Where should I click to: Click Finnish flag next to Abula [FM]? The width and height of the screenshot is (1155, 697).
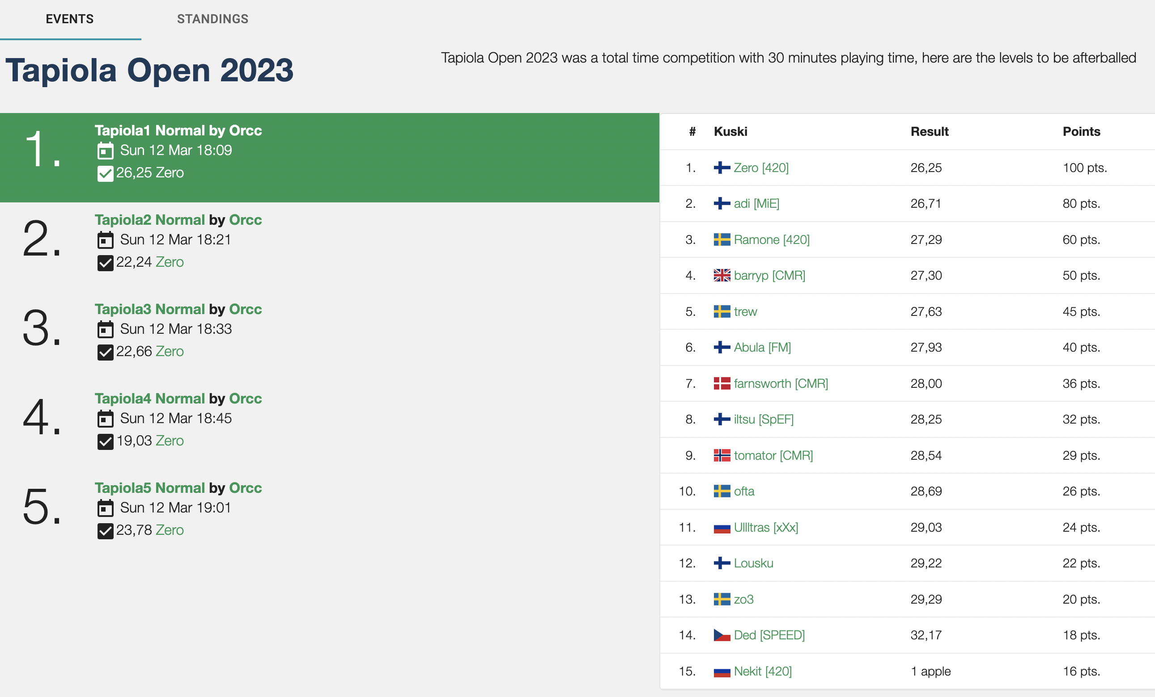(x=722, y=347)
